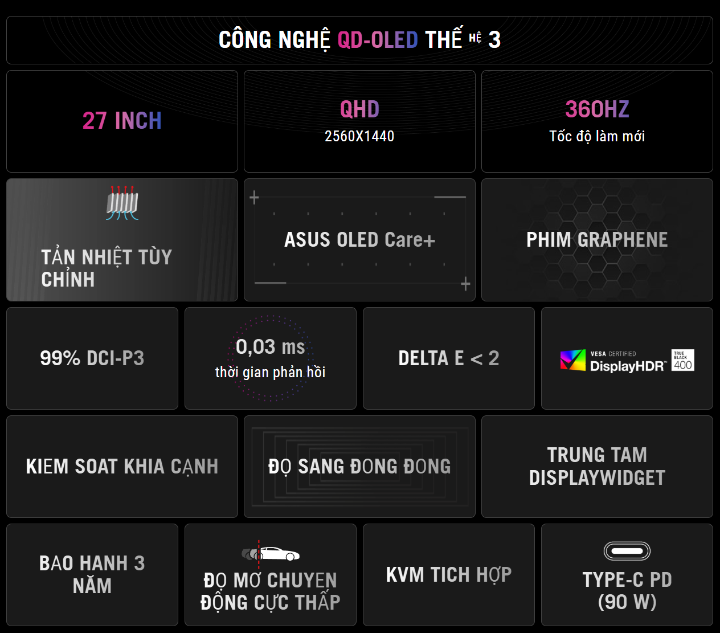The height and width of the screenshot is (633, 720).
Task: Click the heatsink cooling icon
Action: point(122,203)
